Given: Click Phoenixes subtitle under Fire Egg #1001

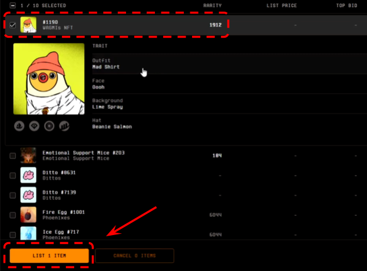Looking at the screenshot, I should click(56, 218).
